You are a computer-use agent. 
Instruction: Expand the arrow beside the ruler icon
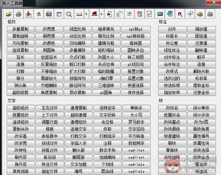(87, 14)
